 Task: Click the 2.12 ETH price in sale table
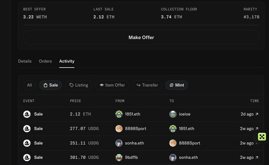pos(80,114)
